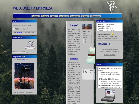The width and height of the screenshot is (139, 104).
Task: Open the Other nav button
Action: point(85,16)
